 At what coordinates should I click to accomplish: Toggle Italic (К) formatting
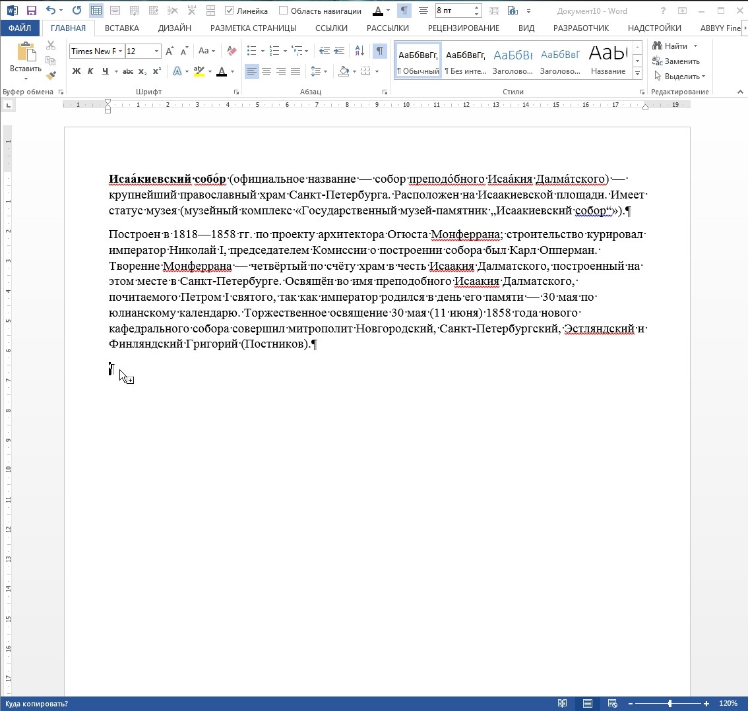(90, 71)
